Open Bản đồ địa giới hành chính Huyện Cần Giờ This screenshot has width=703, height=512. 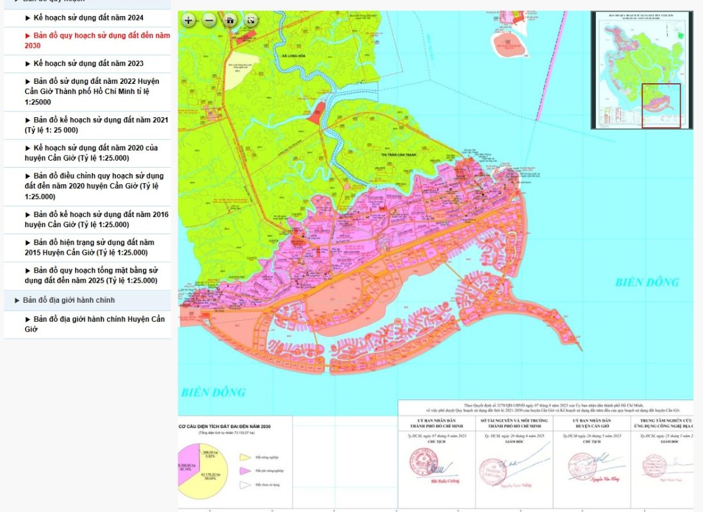(94, 324)
